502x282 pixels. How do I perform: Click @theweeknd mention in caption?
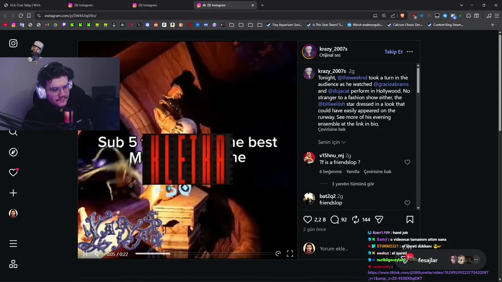point(352,78)
